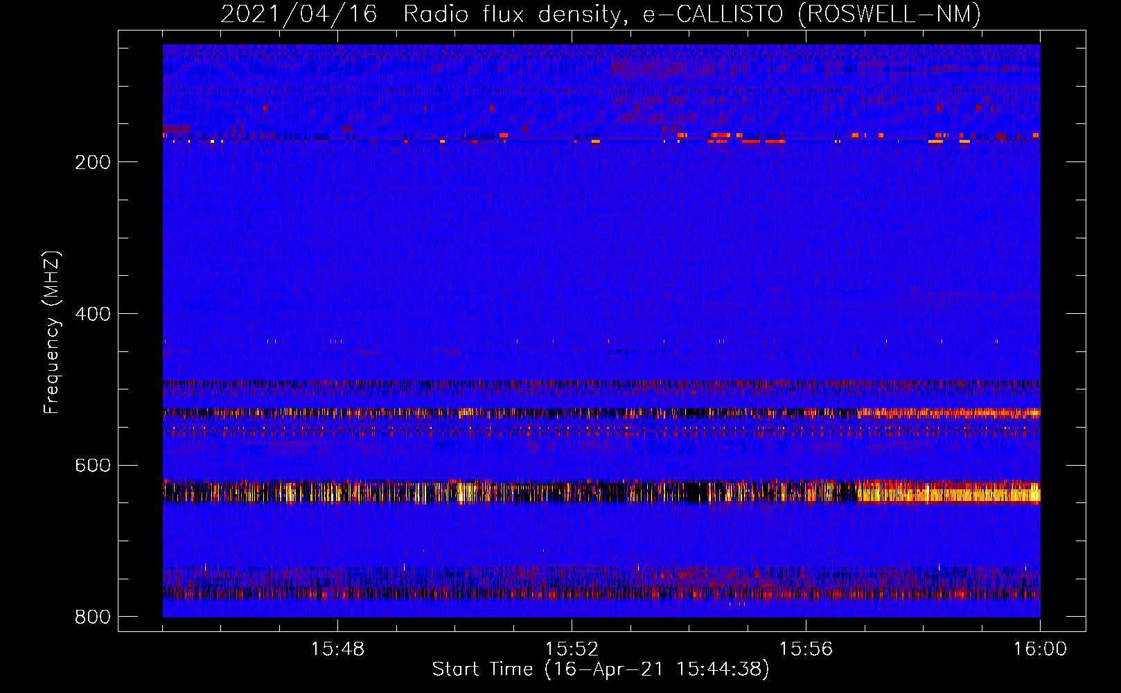Click the 'Start Time (16-Apr-21 15:44:38)' label
The height and width of the screenshot is (693, 1121).
(x=601, y=669)
